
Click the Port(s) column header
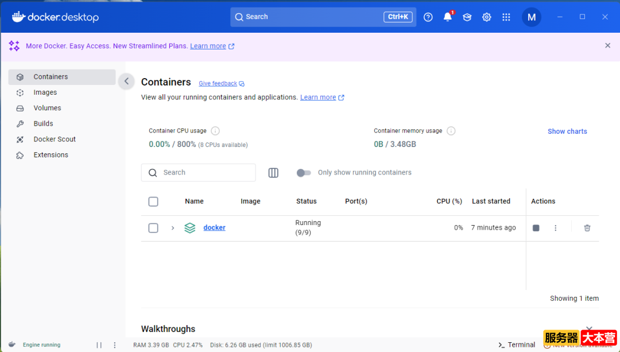coord(356,202)
